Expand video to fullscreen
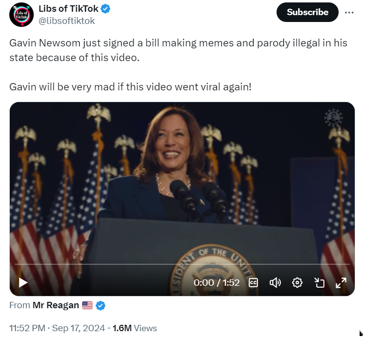Image resolution: width=365 pixels, height=338 pixels. (341, 282)
